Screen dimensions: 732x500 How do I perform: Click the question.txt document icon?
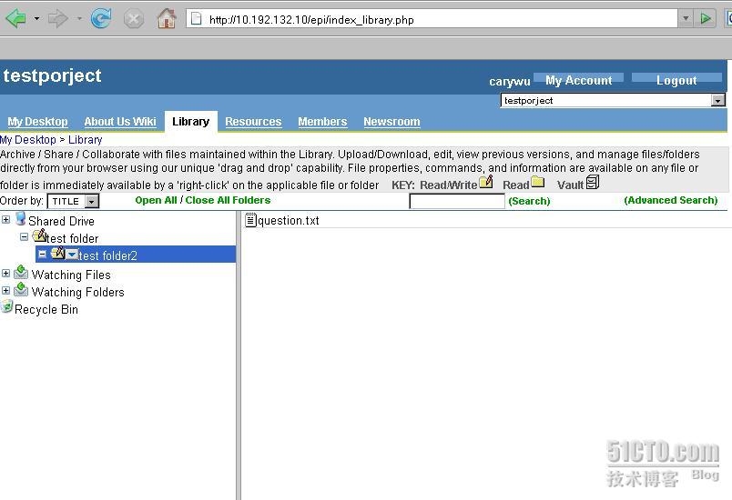pos(250,219)
